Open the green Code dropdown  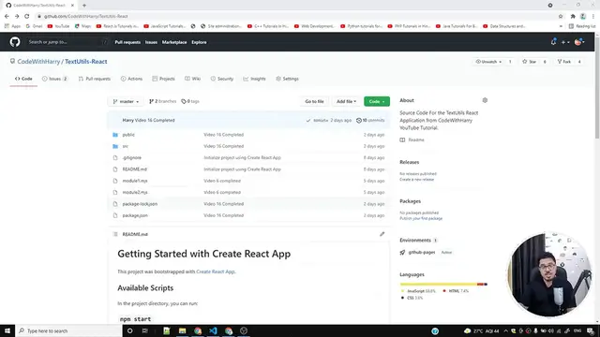click(x=377, y=101)
